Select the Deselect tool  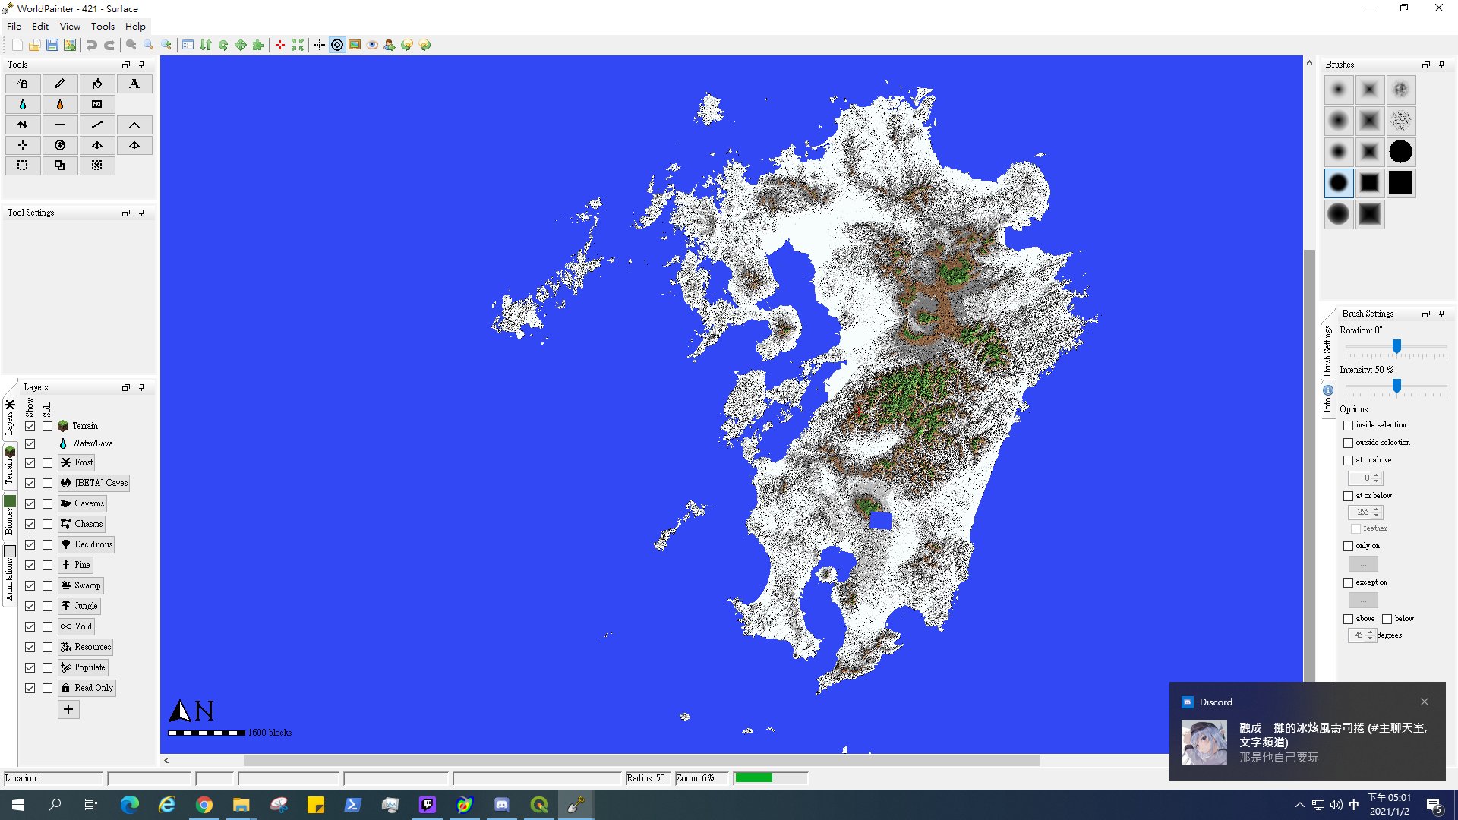pos(97,166)
